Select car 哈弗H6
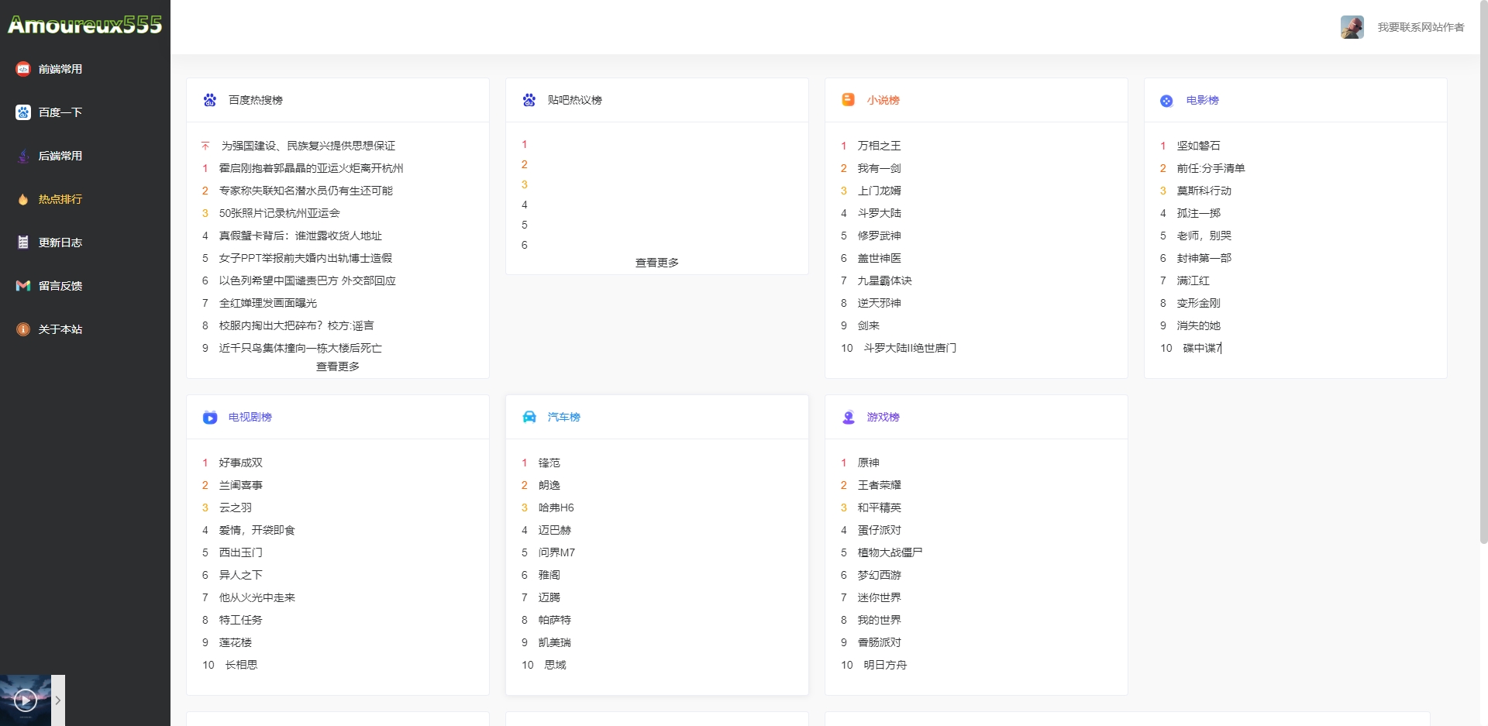This screenshot has width=1488, height=726. coord(556,508)
